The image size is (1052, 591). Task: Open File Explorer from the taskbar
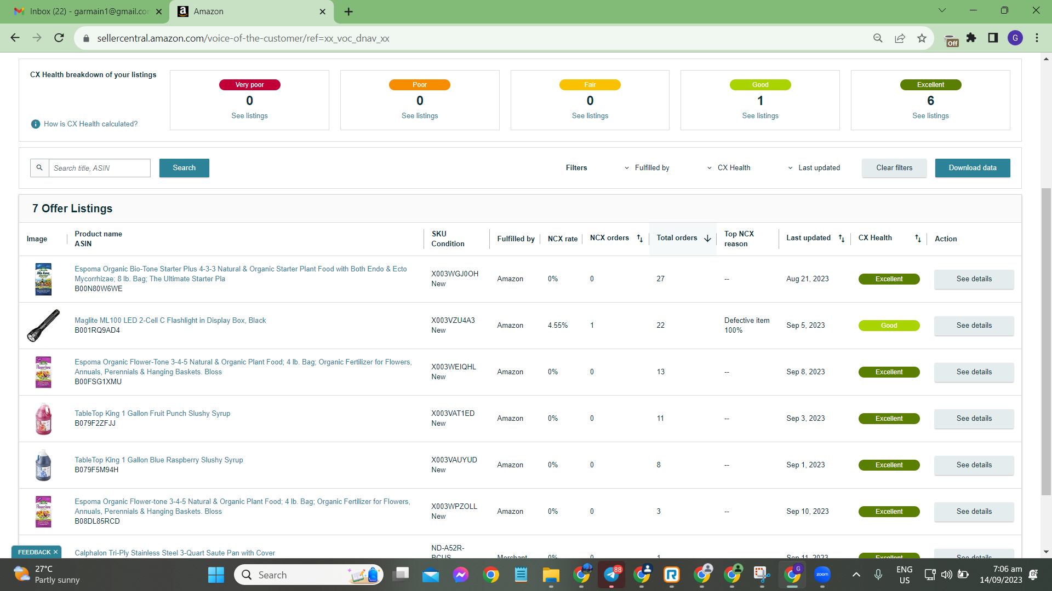pos(551,575)
